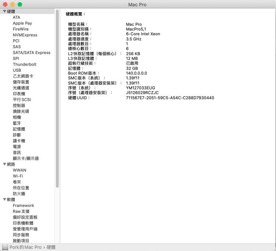
Task: Select WWAN under network
Action: [19, 170]
